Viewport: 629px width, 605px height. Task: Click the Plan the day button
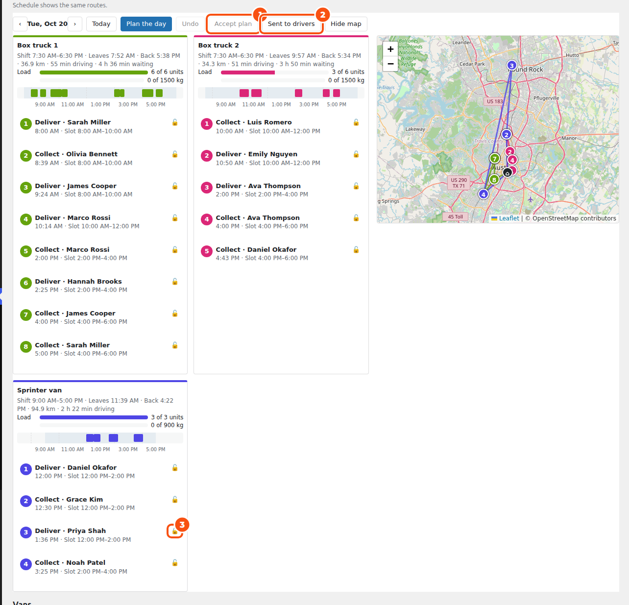coord(146,24)
